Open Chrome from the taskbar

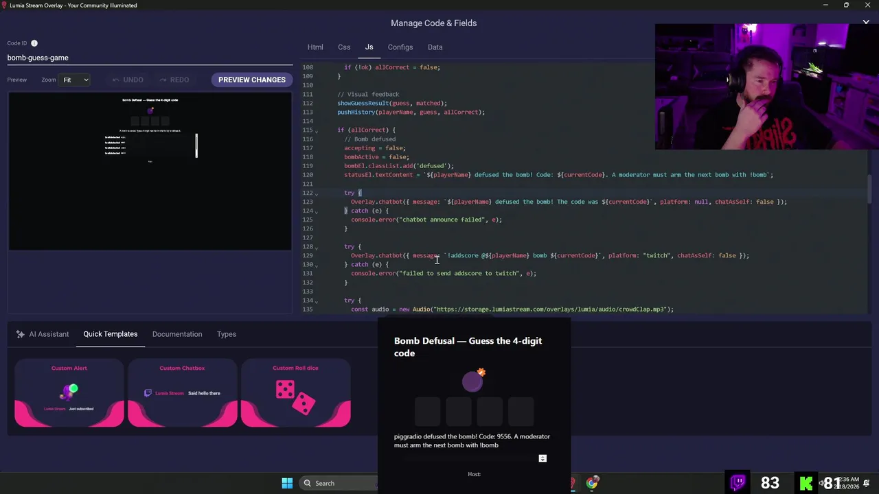click(x=592, y=483)
